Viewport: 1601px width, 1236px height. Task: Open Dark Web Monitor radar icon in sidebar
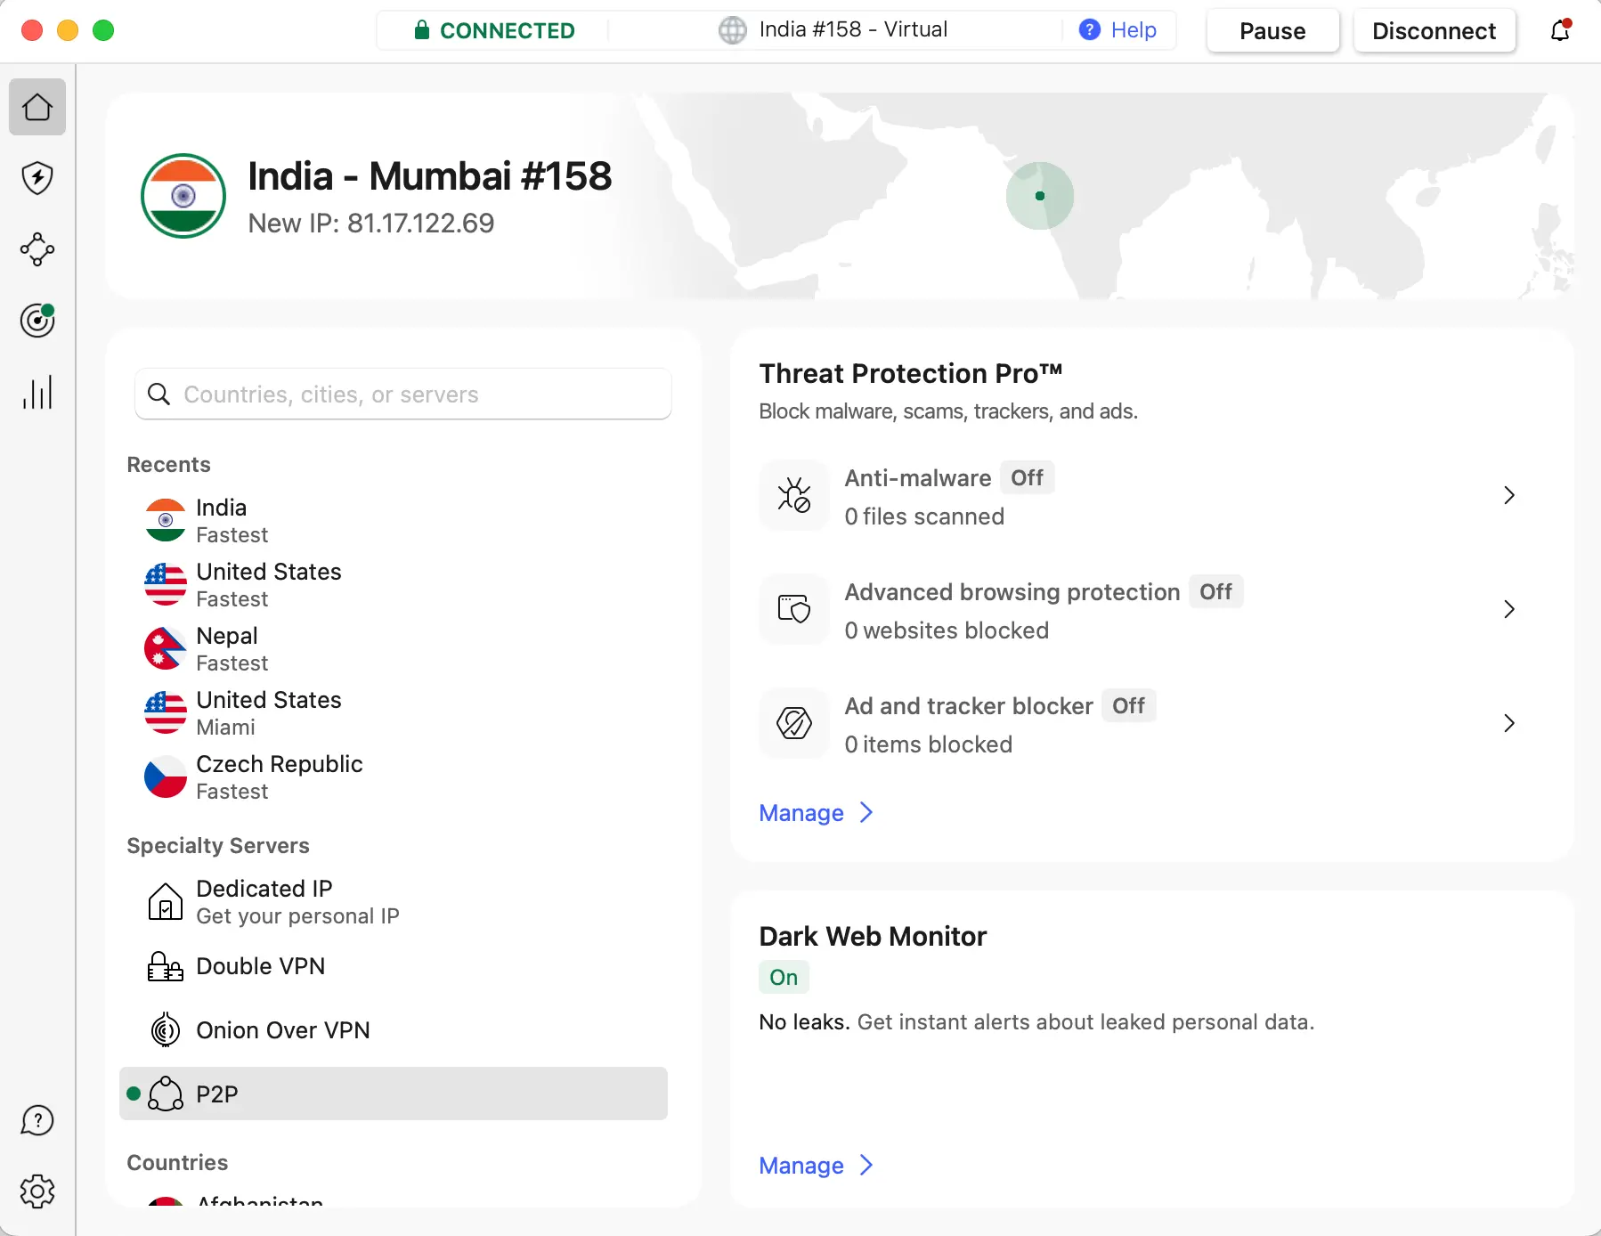(x=37, y=321)
